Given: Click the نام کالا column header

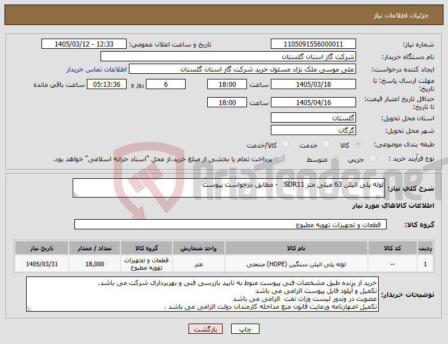Looking at the screenshot, I should (x=296, y=248).
